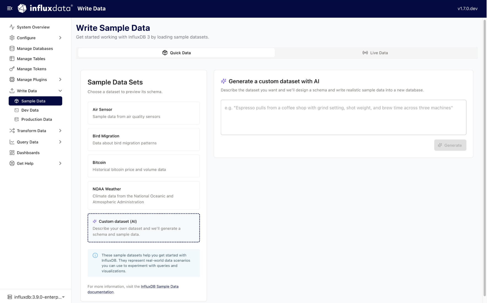Click the InfluxData logo in the header
The width and height of the screenshot is (488, 303).
point(22,9)
